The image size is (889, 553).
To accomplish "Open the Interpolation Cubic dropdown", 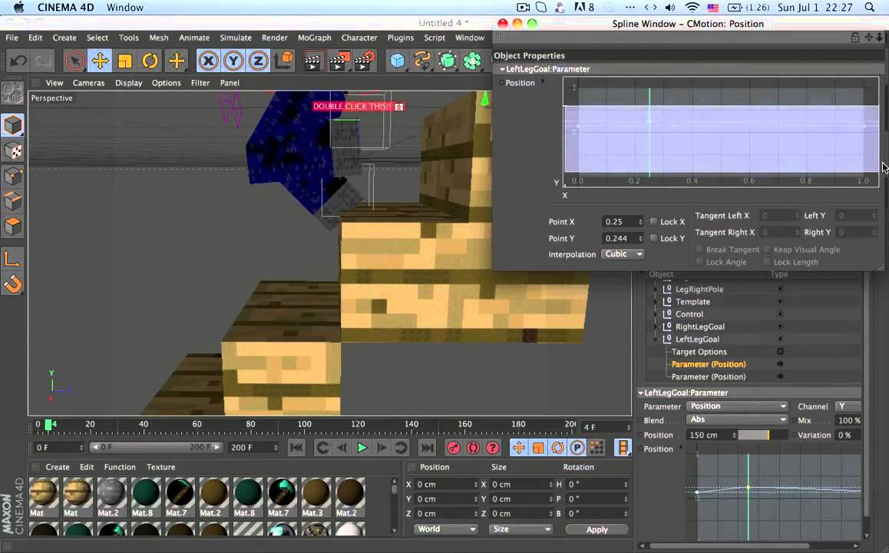I will 623,254.
